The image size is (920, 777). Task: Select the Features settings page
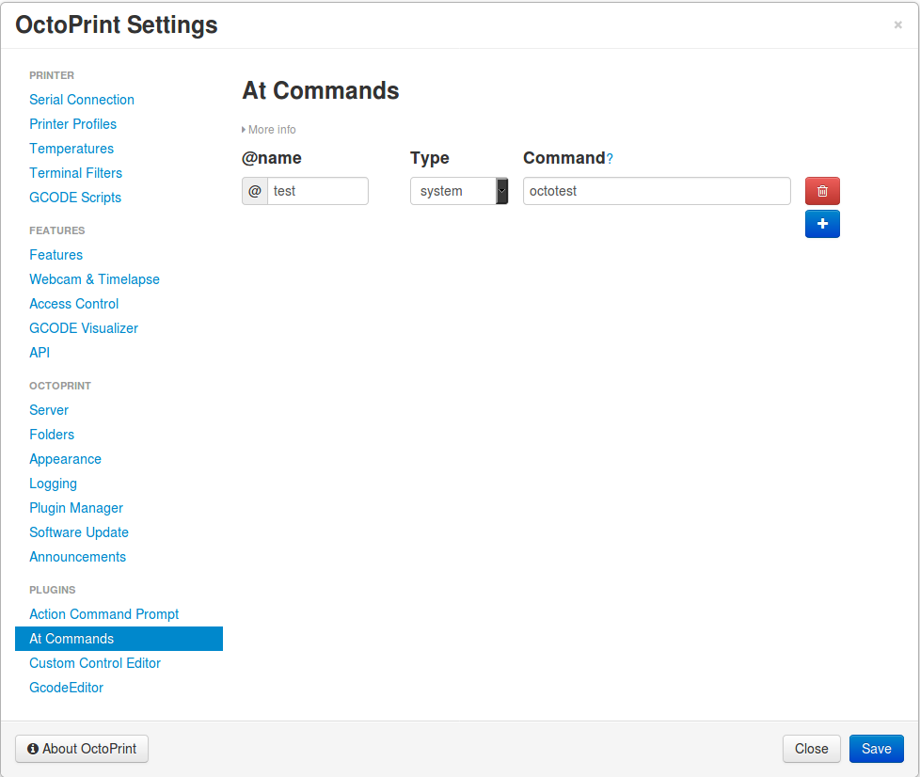(56, 255)
